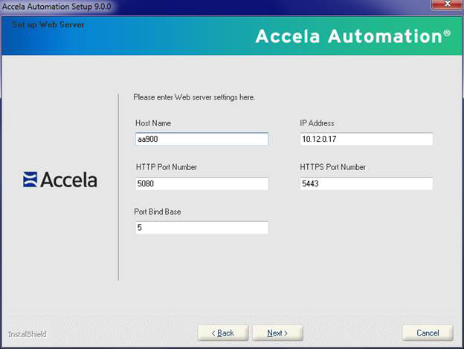Click the Accela Automation banner title
464x349 pixels.
pyautogui.click(x=352, y=36)
